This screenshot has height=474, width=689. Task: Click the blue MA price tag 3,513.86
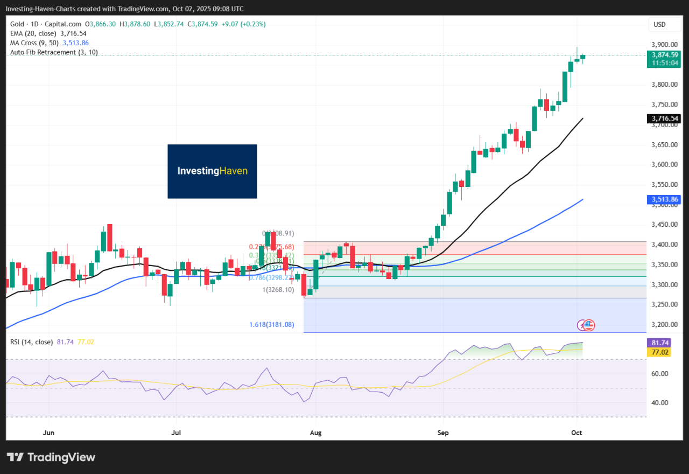pos(664,199)
